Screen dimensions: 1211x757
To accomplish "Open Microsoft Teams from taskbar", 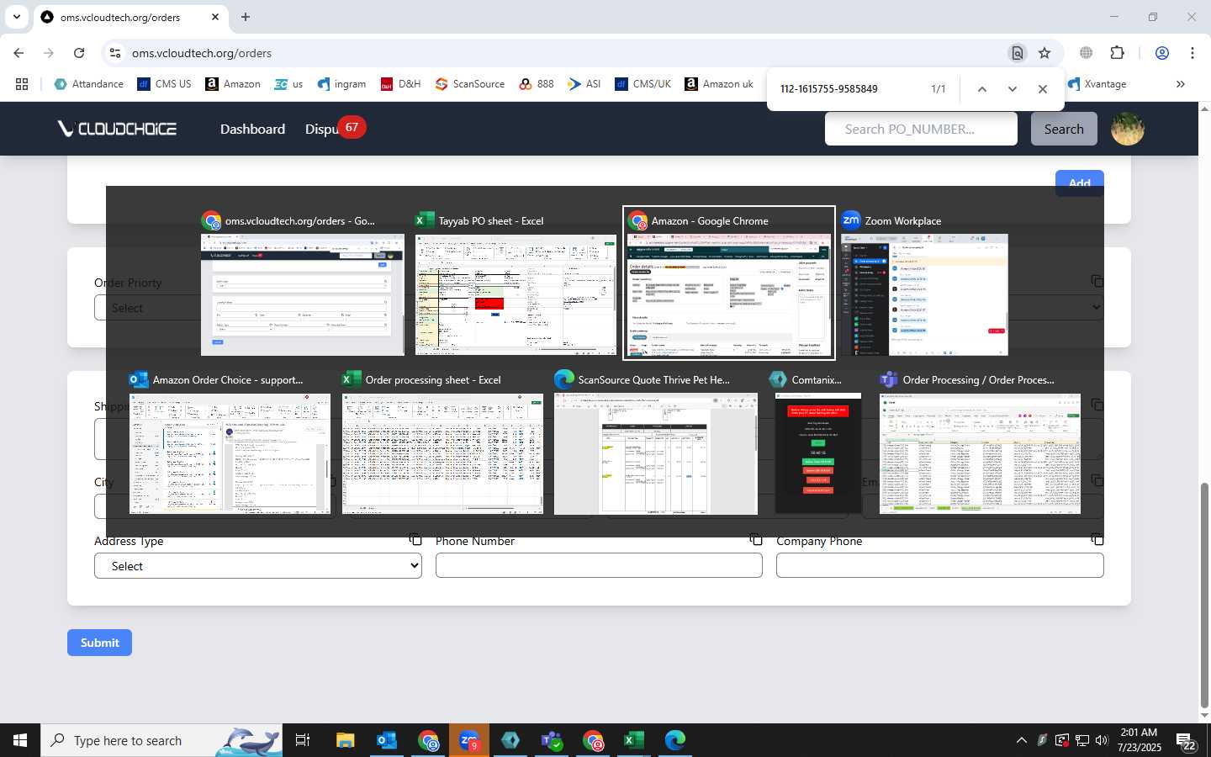I will pyautogui.click(x=552, y=740).
